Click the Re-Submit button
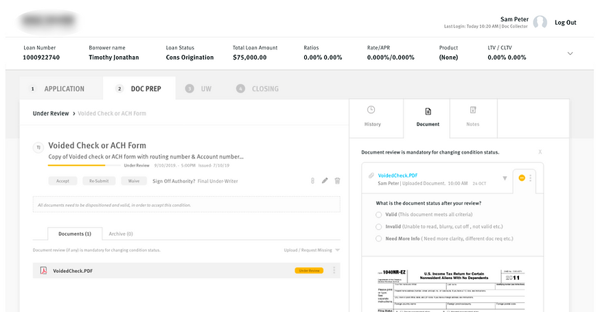This screenshot has height=312, width=600. [x=99, y=181]
